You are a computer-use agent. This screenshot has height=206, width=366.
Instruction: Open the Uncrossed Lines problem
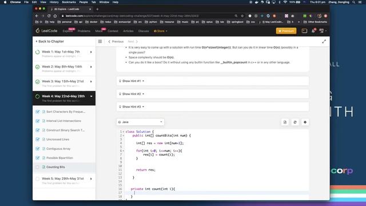(x=58, y=140)
